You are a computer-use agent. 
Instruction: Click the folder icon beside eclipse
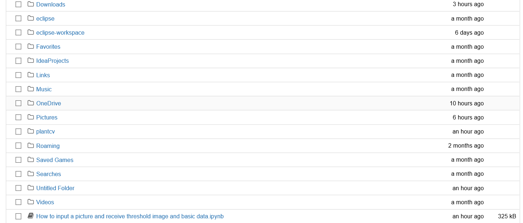coord(30,18)
